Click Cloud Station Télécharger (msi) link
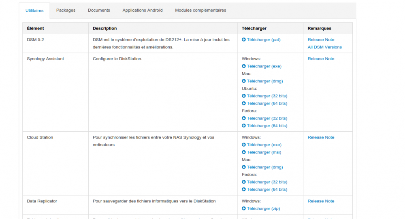This screenshot has height=219, width=405. click(x=264, y=152)
